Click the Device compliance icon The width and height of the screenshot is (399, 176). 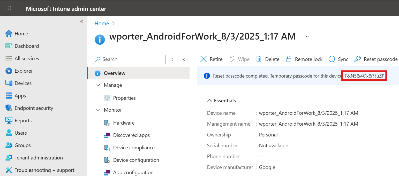107,148
